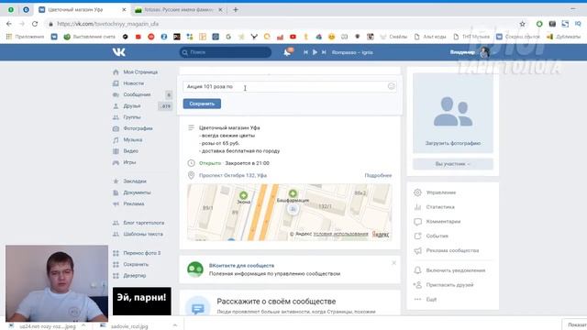Image resolution: width=587 pixels, height=330 pixels.
Task: Click the Yandex map thumbnail
Action: [x=290, y=212]
